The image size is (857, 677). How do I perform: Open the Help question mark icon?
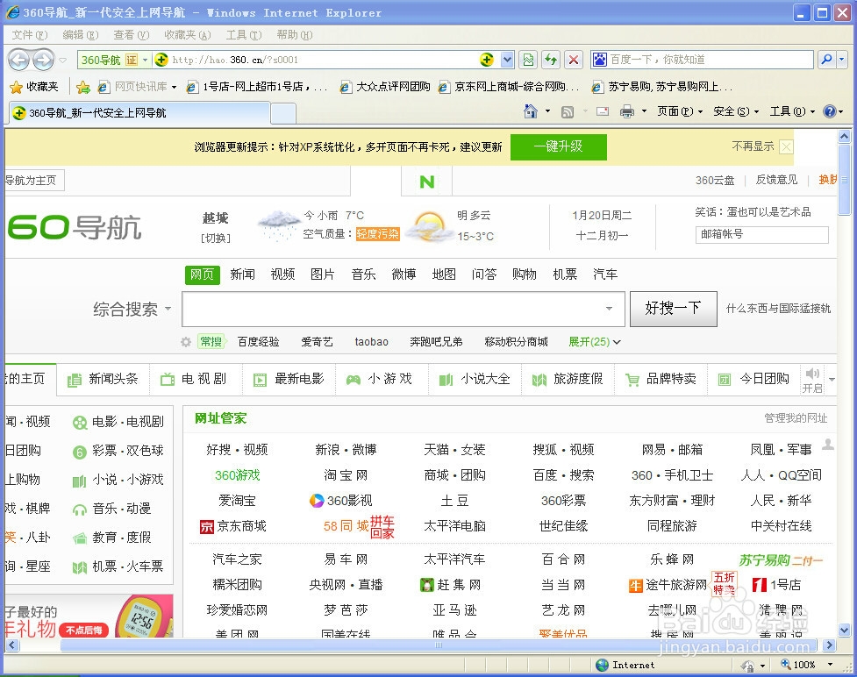click(829, 111)
